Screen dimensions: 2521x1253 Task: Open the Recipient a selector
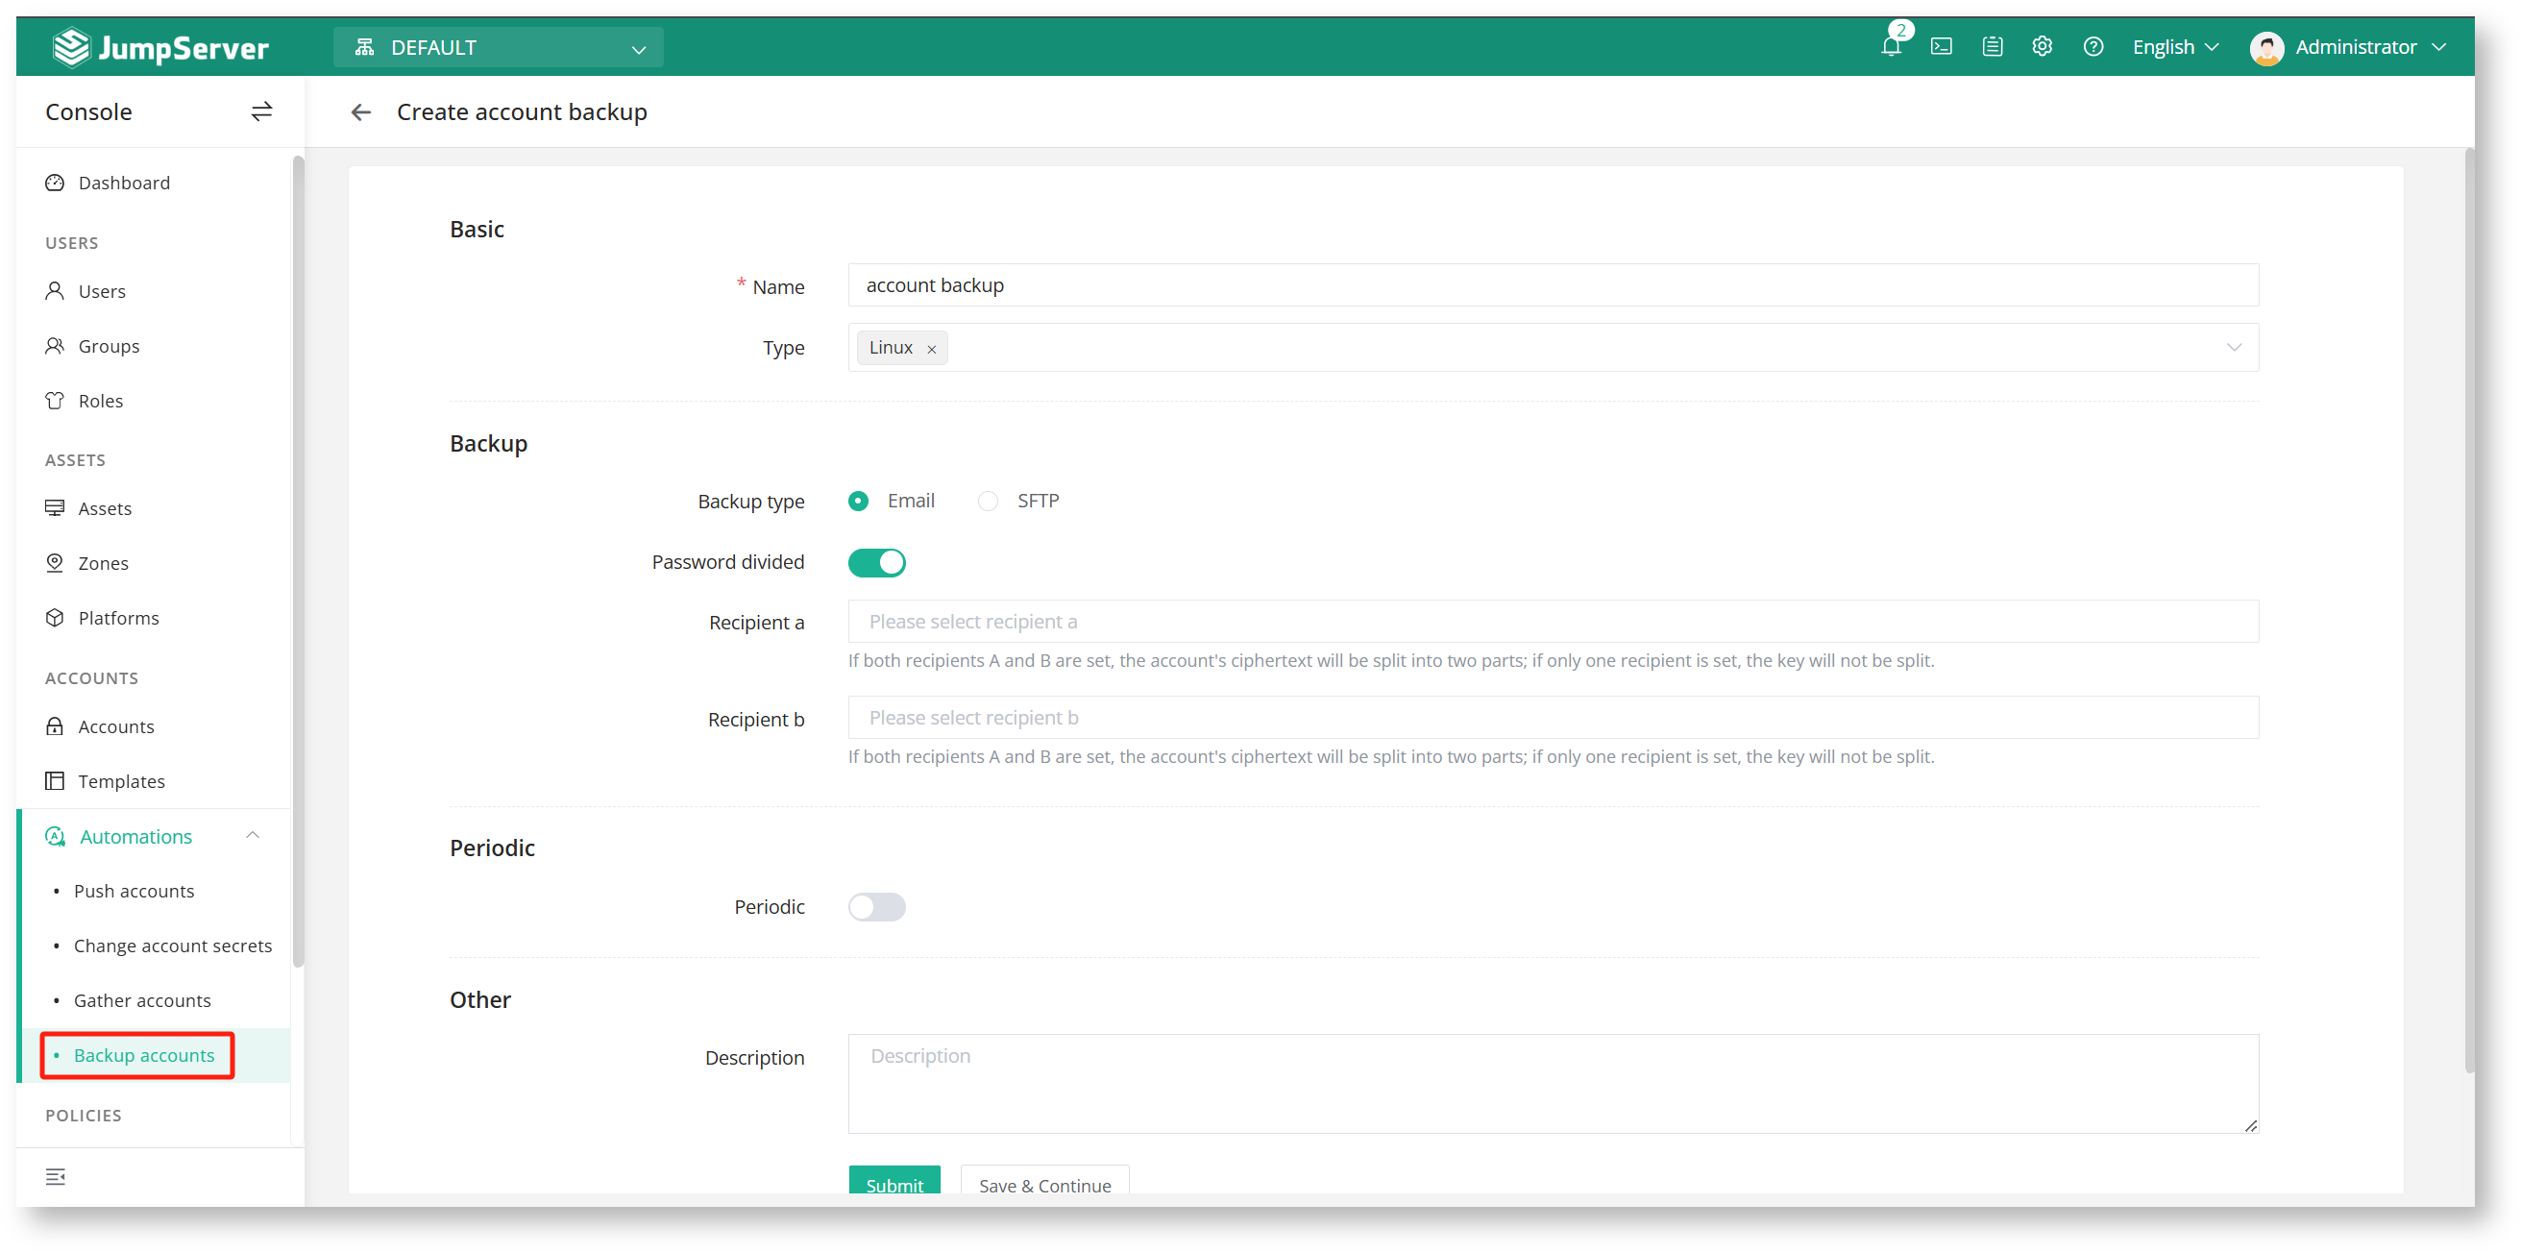point(1554,622)
